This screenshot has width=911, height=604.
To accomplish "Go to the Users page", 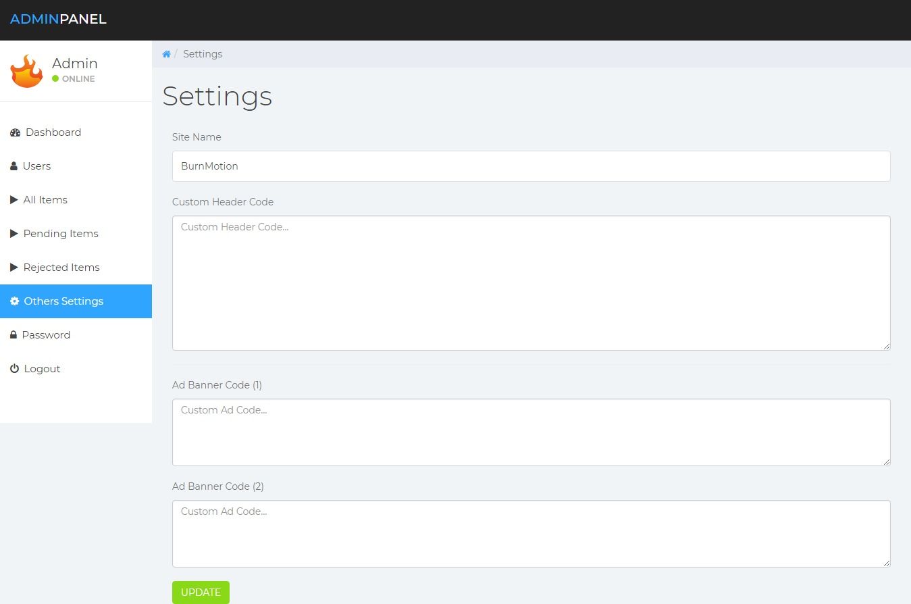I will pyautogui.click(x=36, y=166).
